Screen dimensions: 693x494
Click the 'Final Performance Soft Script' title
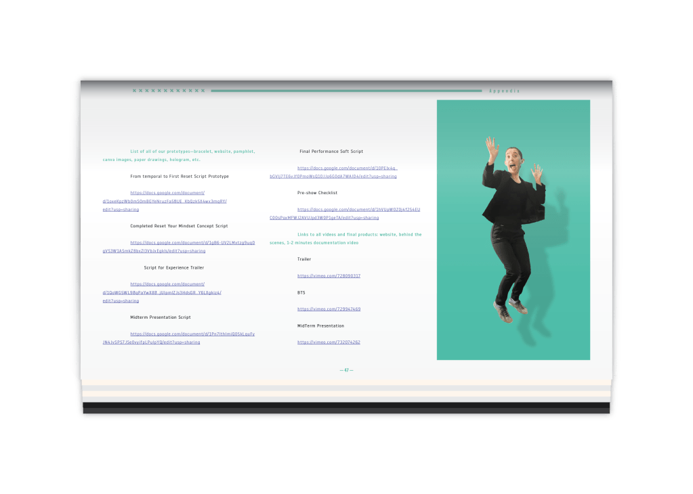331,152
